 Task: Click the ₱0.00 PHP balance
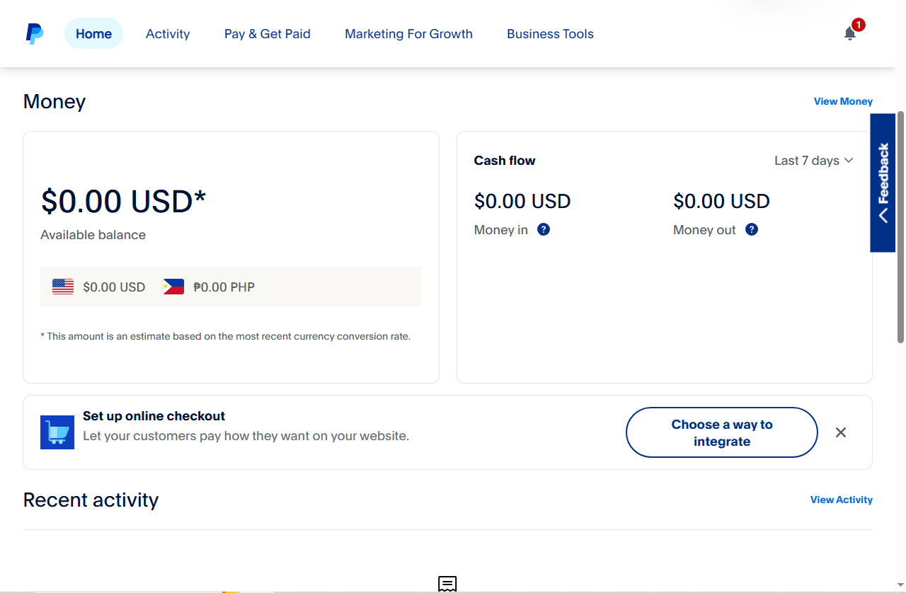(224, 287)
